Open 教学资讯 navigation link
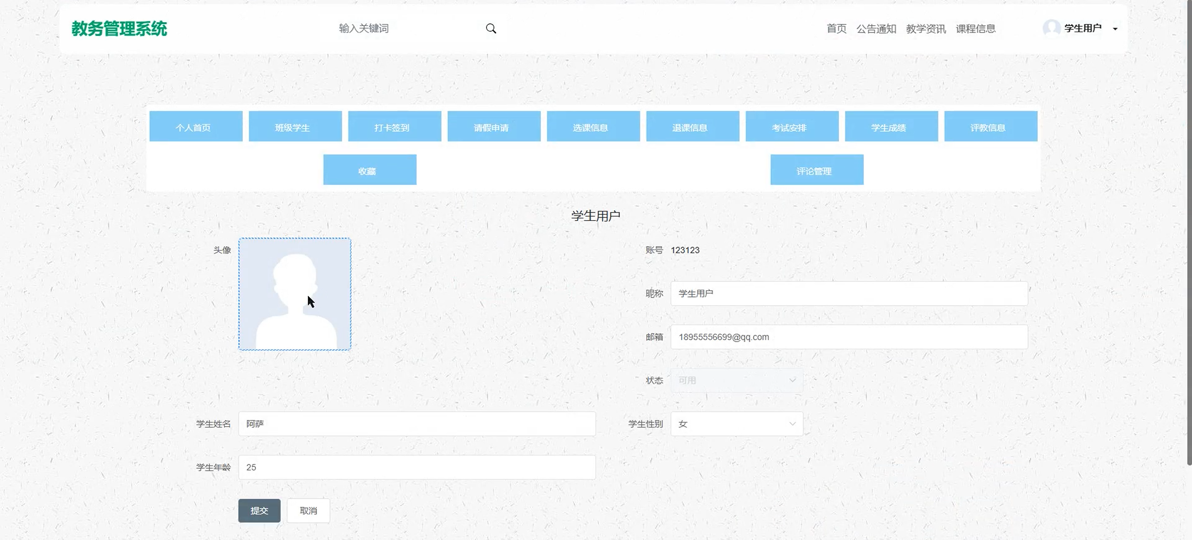 925,29
